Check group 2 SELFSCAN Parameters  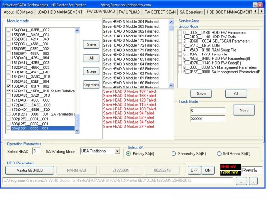pos(180,41)
